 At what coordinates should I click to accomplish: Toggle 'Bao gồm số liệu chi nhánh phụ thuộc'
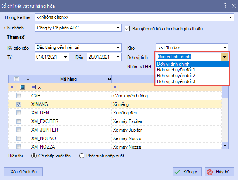tap(128, 28)
